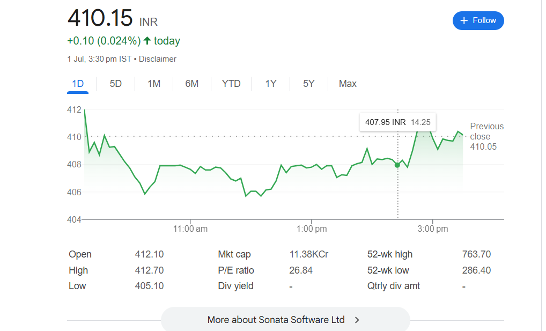Click the 52-wk high label
Image resolution: width=546 pixels, height=331 pixels.
coord(389,254)
